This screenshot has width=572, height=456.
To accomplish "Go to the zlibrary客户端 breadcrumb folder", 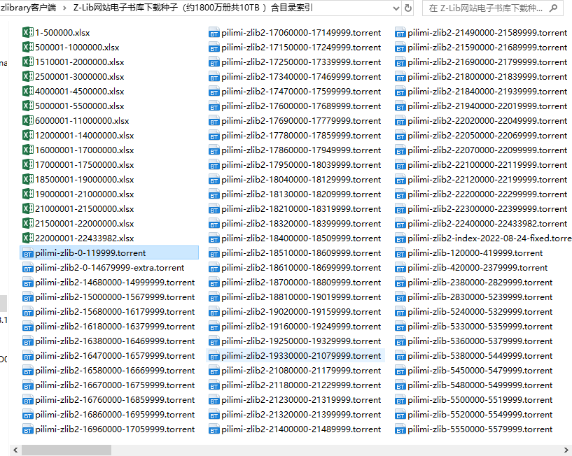I will [x=29, y=8].
